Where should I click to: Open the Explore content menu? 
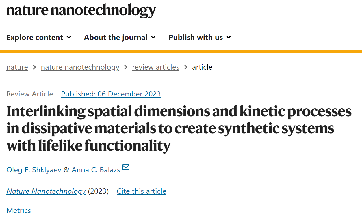point(39,37)
